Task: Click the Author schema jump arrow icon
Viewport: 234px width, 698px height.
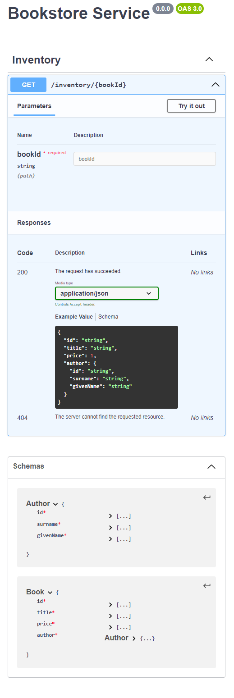Action: click(x=207, y=497)
